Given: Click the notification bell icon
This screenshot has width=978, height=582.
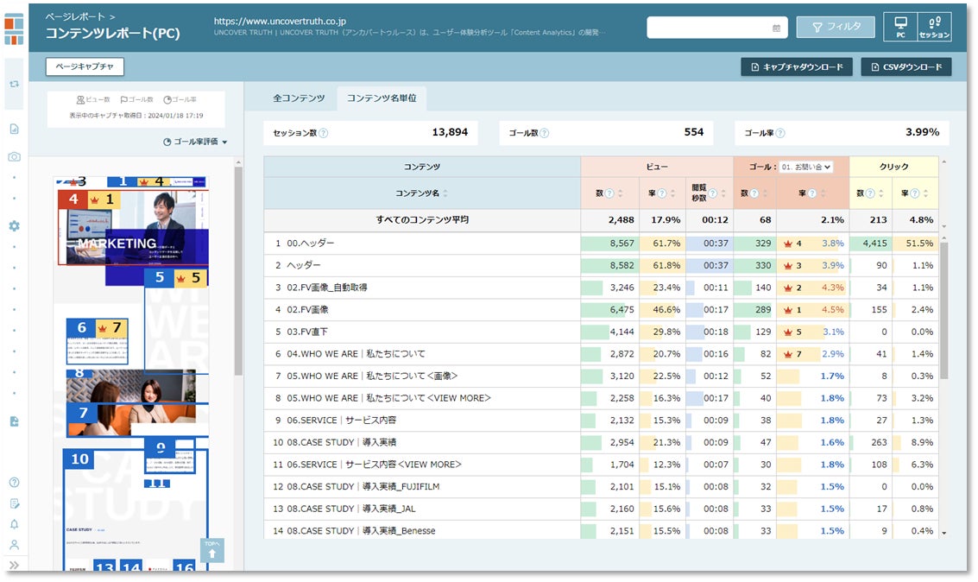Looking at the screenshot, I should pyautogui.click(x=14, y=524).
